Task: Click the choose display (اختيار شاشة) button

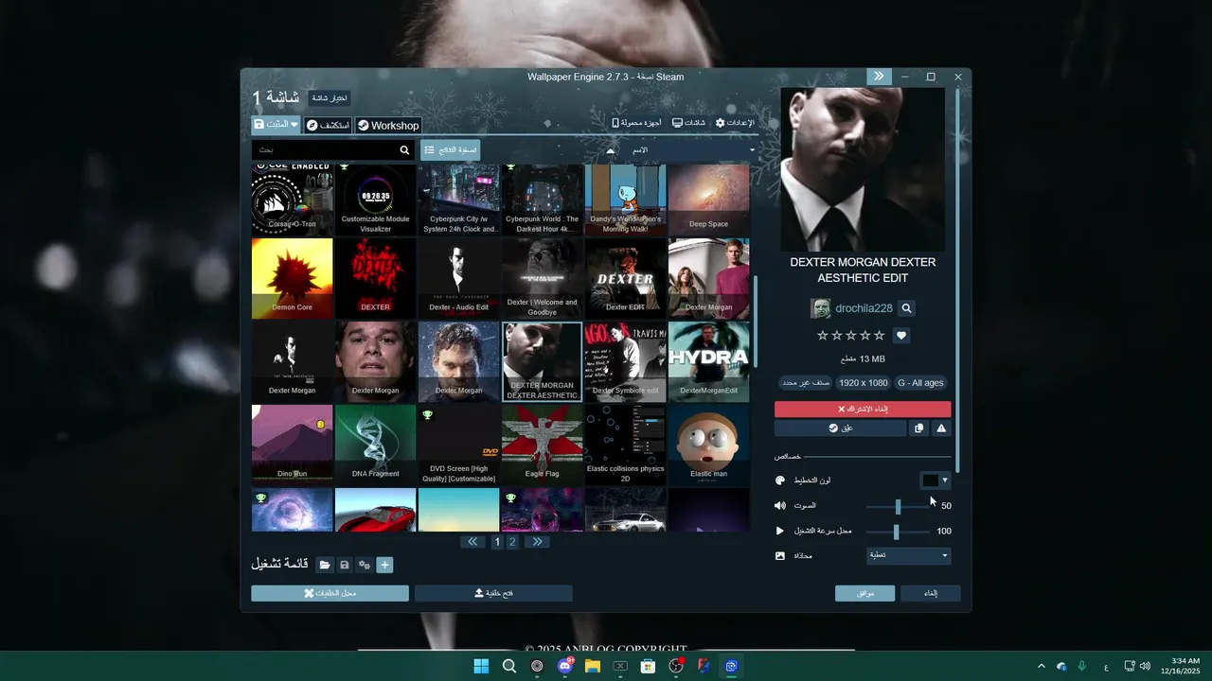Action: [330, 98]
